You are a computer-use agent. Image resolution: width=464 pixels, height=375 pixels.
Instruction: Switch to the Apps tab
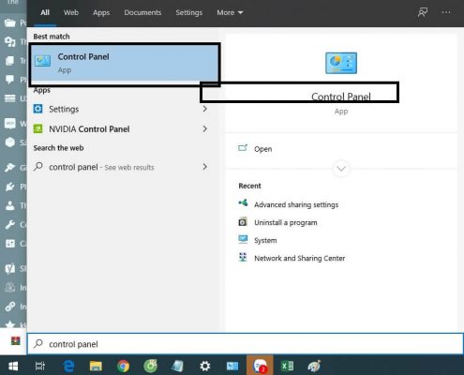(101, 12)
